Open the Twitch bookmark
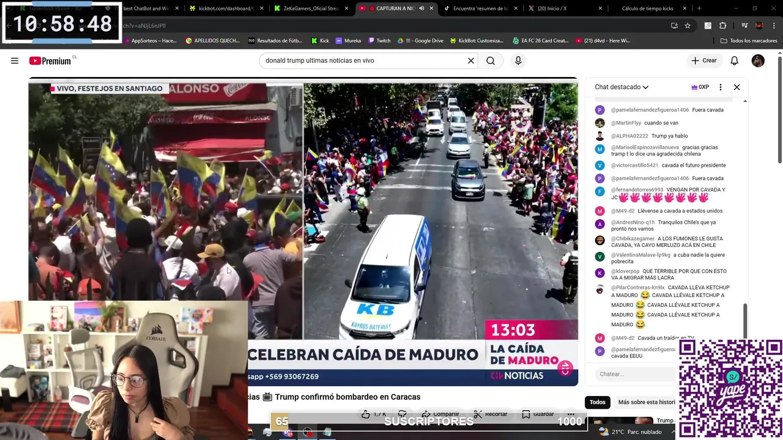783x440 pixels. (x=379, y=40)
